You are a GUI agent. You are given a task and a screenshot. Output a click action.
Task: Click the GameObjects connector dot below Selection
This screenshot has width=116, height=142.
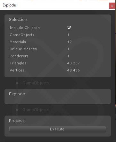(17, 83)
